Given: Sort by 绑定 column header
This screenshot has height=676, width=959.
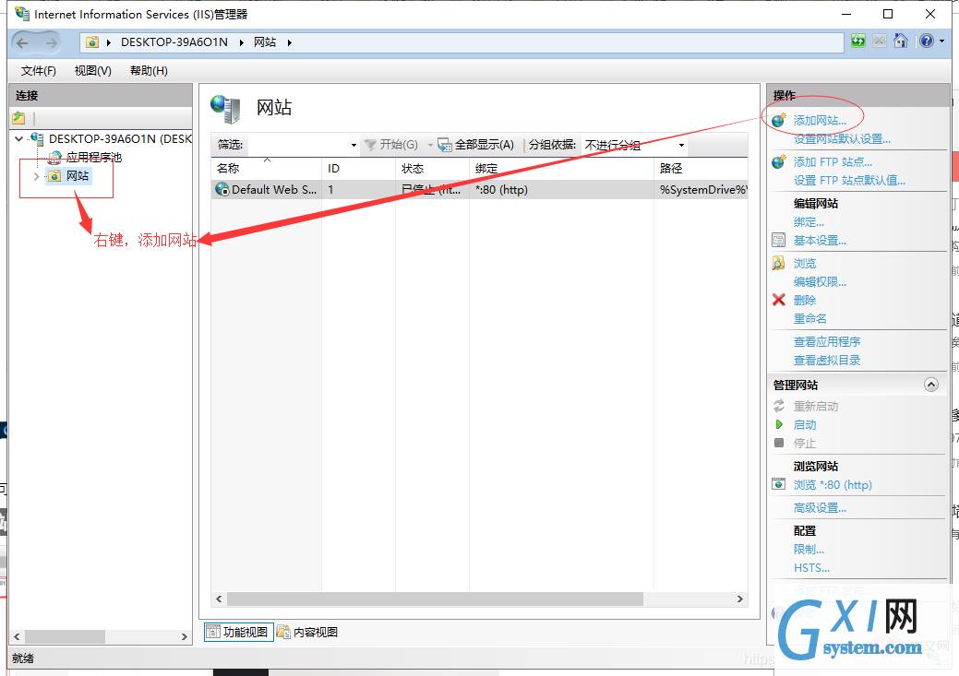Looking at the screenshot, I should (x=561, y=168).
